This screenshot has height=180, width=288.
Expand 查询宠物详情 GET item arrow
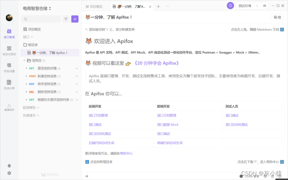click(x=26, y=68)
